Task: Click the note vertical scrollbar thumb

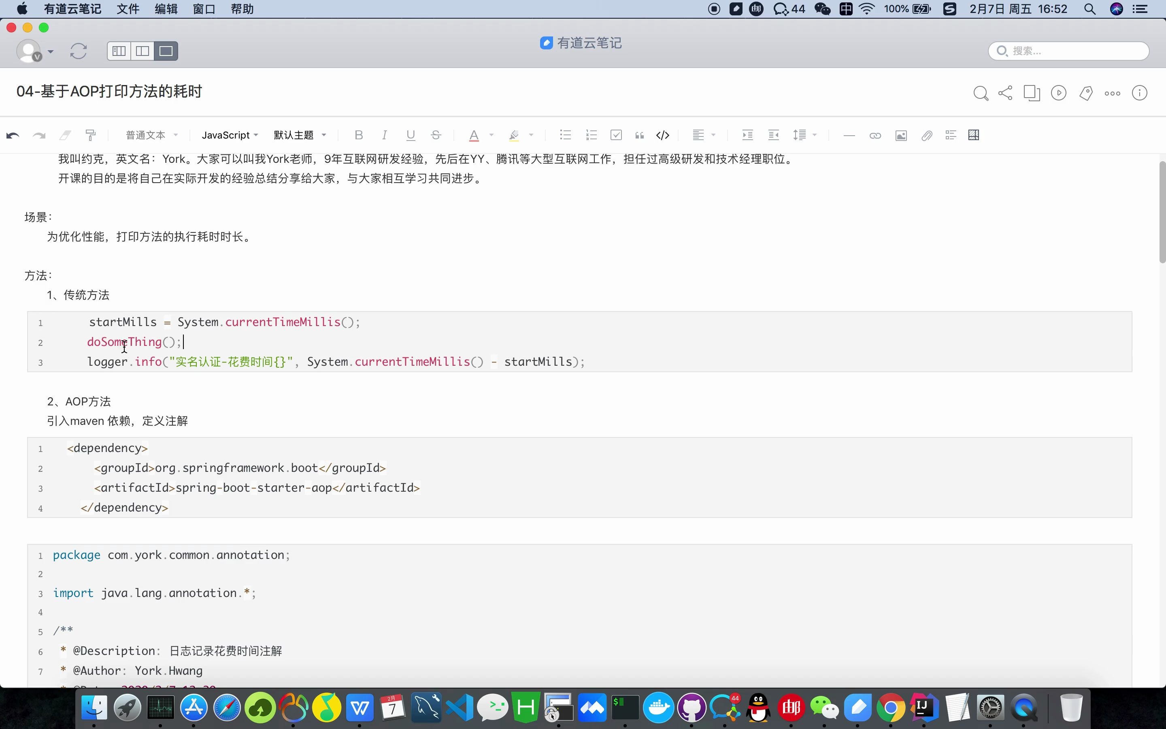Action: (x=1162, y=212)
